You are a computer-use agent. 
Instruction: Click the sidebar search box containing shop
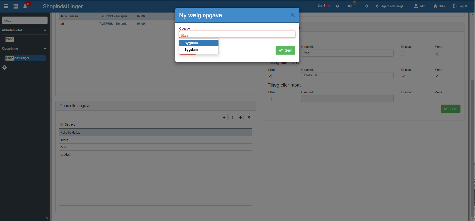pos(25,20)
